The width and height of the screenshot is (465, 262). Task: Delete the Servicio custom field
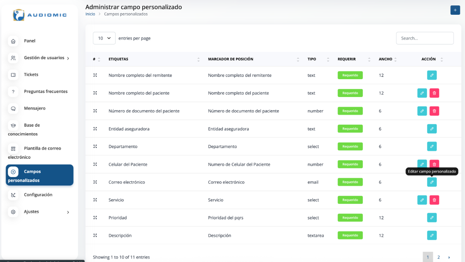pos(434,200)
